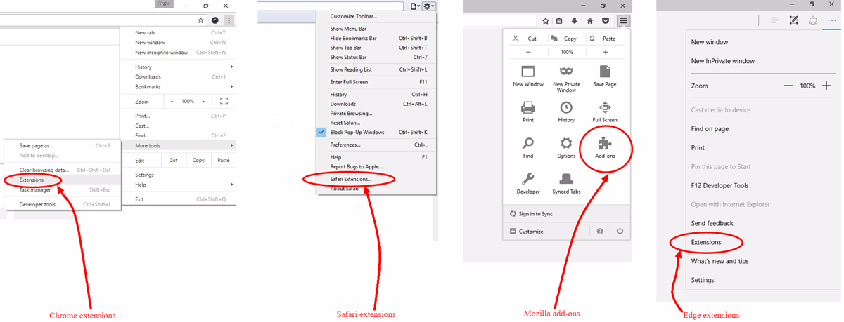This screenshot has width=844, height=322.
Task: Choose Safari Extensions... in Safari menu
Action: click(351, 179)
